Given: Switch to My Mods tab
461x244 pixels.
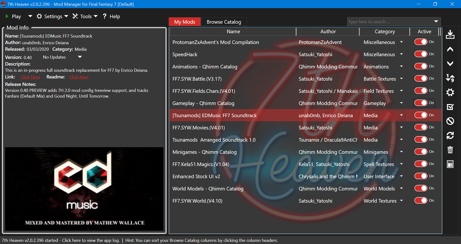Looking at the screenshot, I should [185, 22].
